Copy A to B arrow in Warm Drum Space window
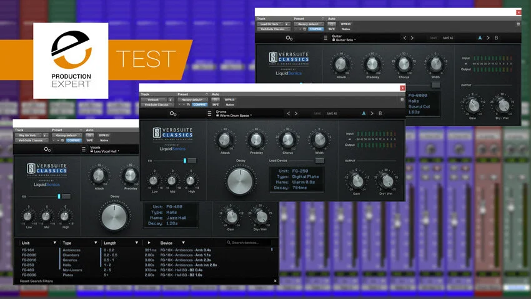Viewport: 531px width, 299px height. [372, 114]
